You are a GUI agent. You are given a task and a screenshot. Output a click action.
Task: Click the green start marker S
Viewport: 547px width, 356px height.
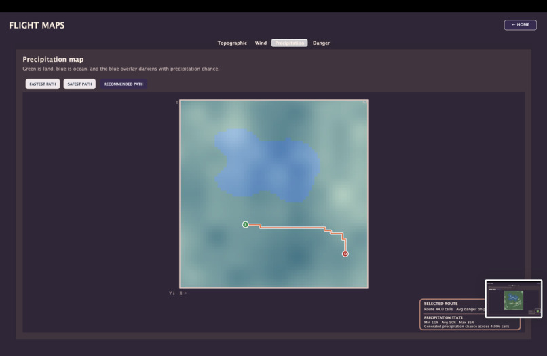click(x=245, y=224)
